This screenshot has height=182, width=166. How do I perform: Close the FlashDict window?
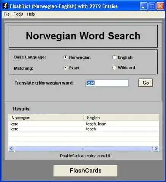[x=160, y=6]
